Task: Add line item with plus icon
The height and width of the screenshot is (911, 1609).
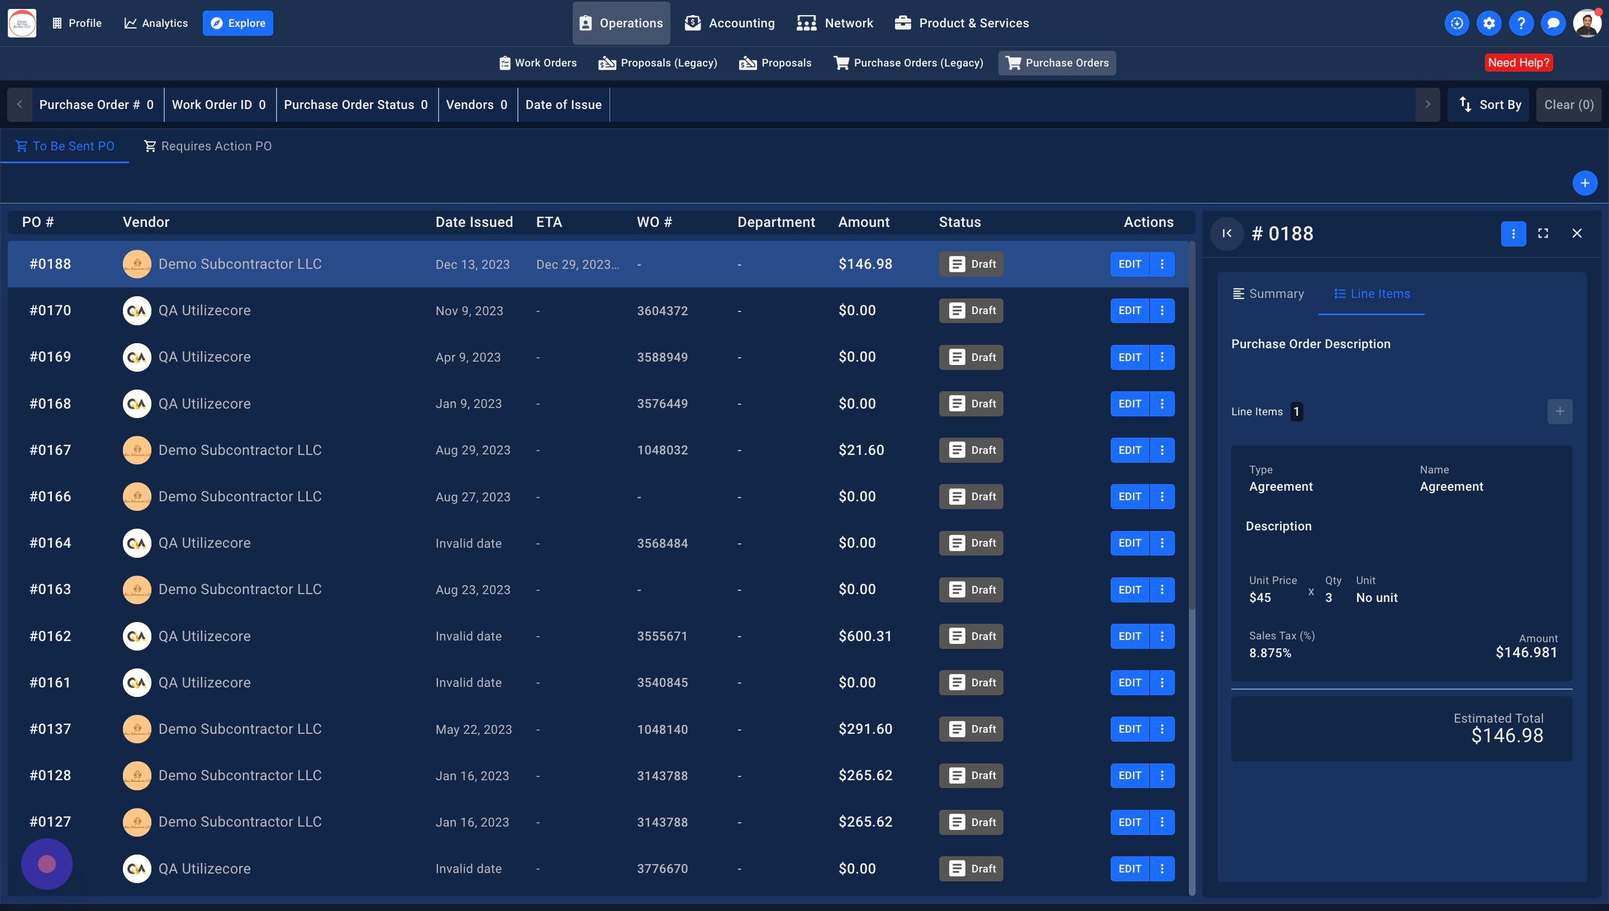Action: click(x=1559, y=411)
